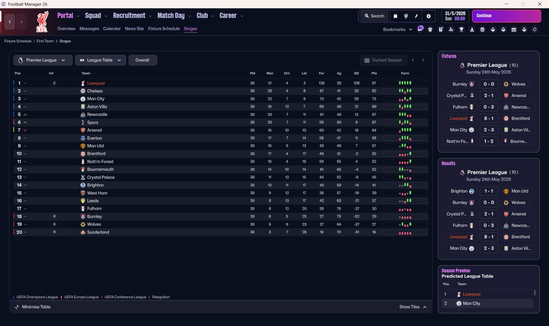Click the Current Season button
Screen dimensions: 549x326
(x=383, y=60)
